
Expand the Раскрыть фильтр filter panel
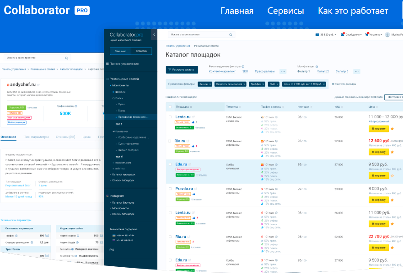pyautogui.click(x=182, y=69)
